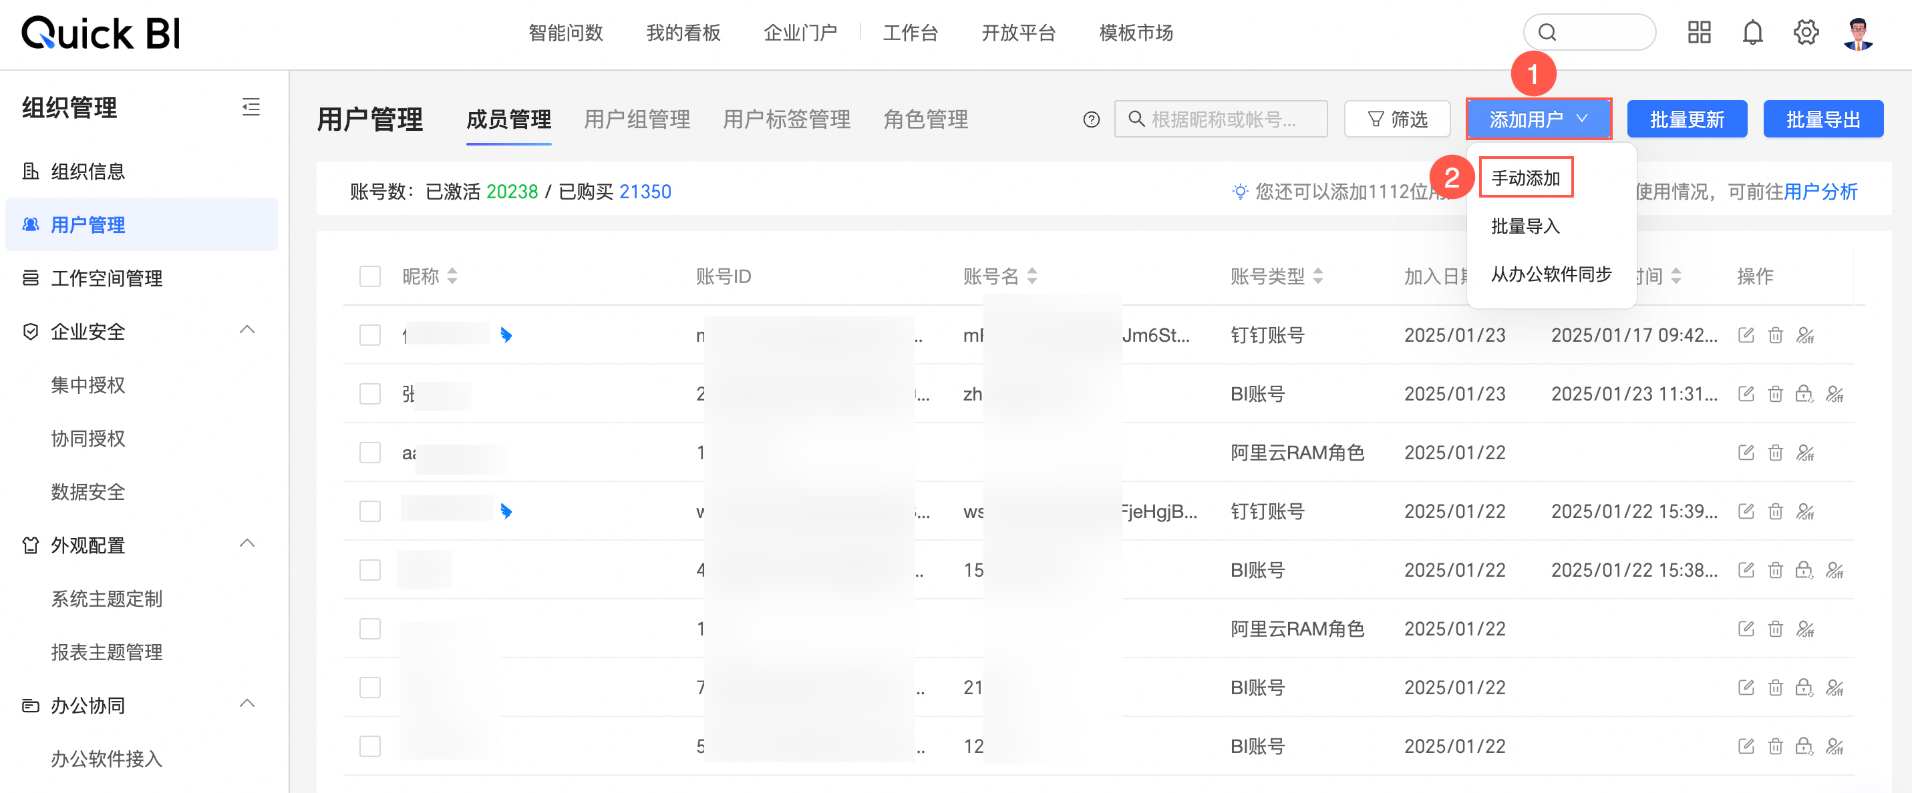
Task: Check the third user row checkbox
Action: point(369,453)
